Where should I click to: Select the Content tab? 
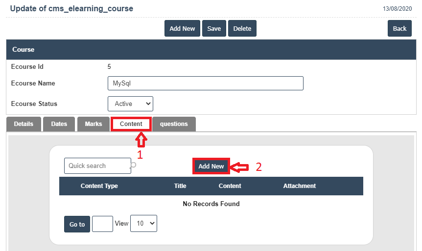click(x=131, y=124)
